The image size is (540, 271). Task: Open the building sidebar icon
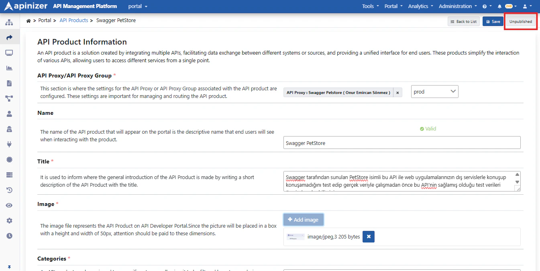[9, 129]
